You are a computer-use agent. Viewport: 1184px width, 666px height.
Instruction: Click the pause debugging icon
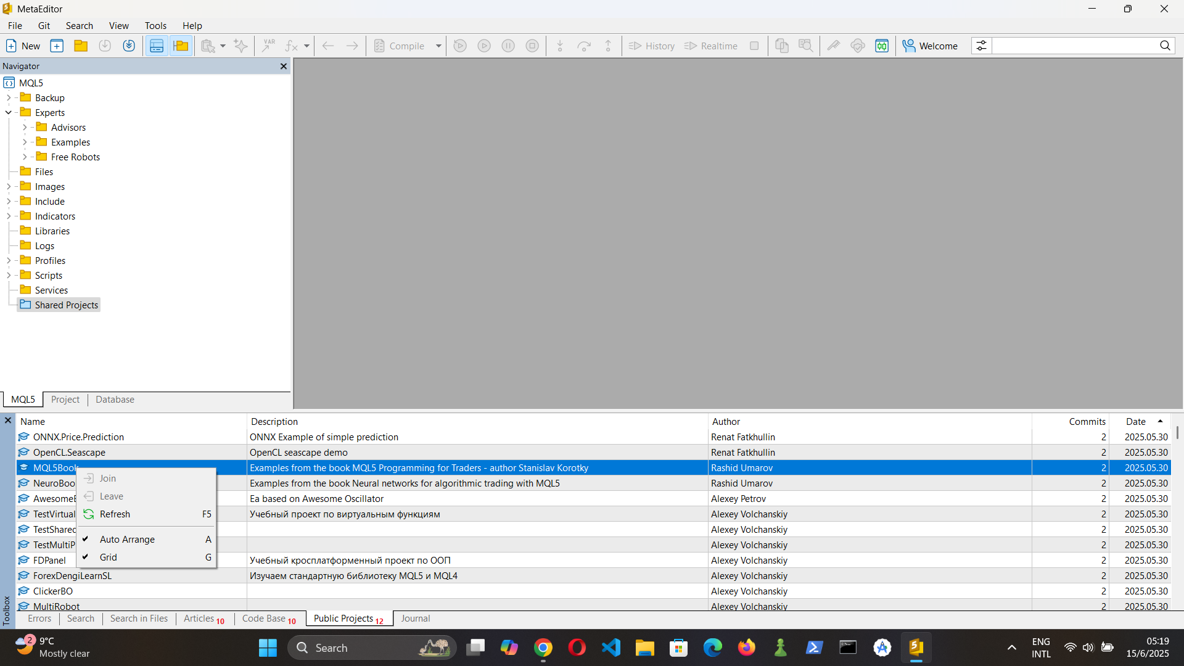tap(508, 46)
